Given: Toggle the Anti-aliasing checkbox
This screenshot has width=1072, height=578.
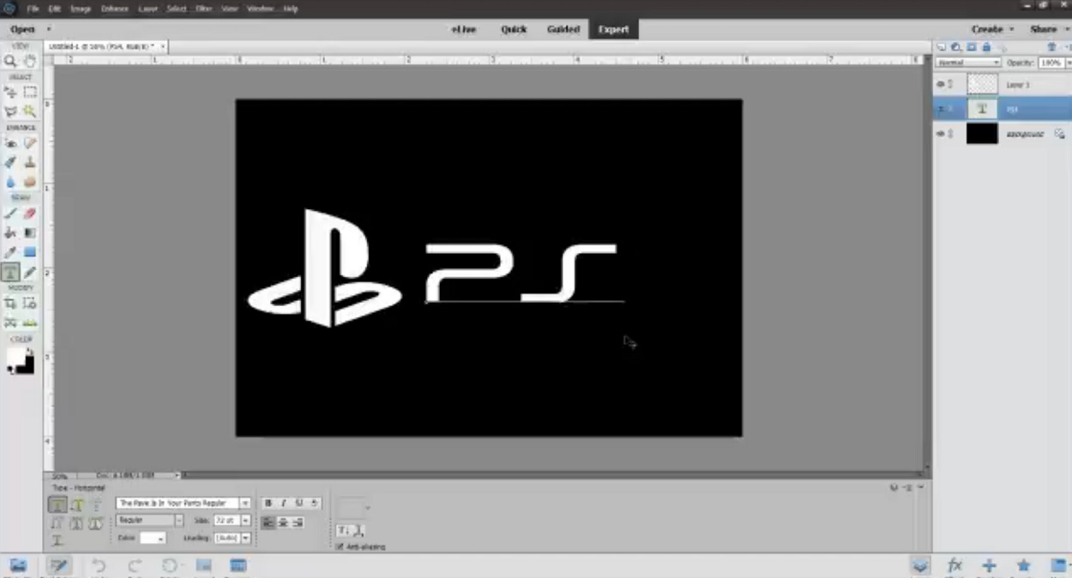Looking at the screenshot, I should (x=340, y=546).
